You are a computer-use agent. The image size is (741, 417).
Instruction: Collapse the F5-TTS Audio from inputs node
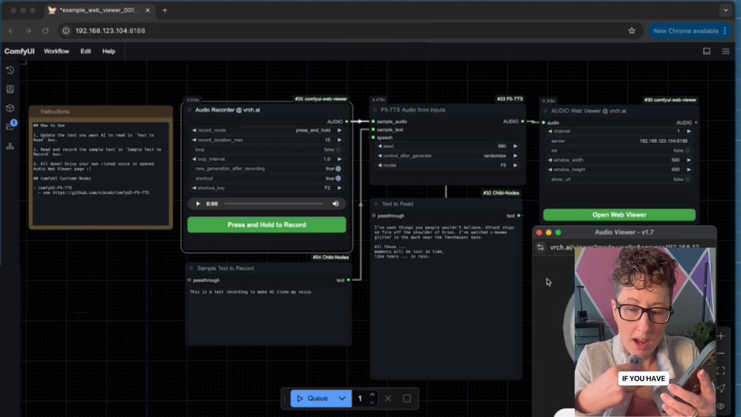(x=375, y=110)
